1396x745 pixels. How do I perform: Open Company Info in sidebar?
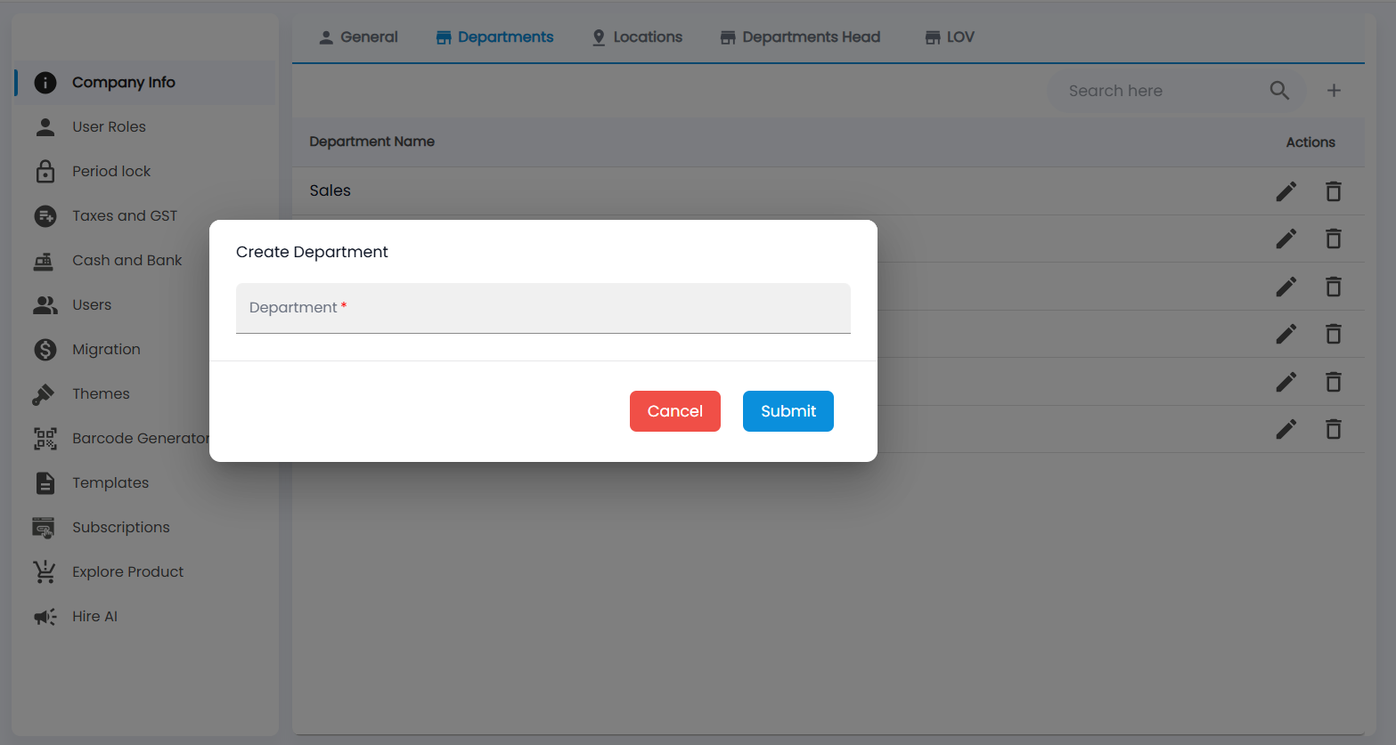(x=146, y=83)
